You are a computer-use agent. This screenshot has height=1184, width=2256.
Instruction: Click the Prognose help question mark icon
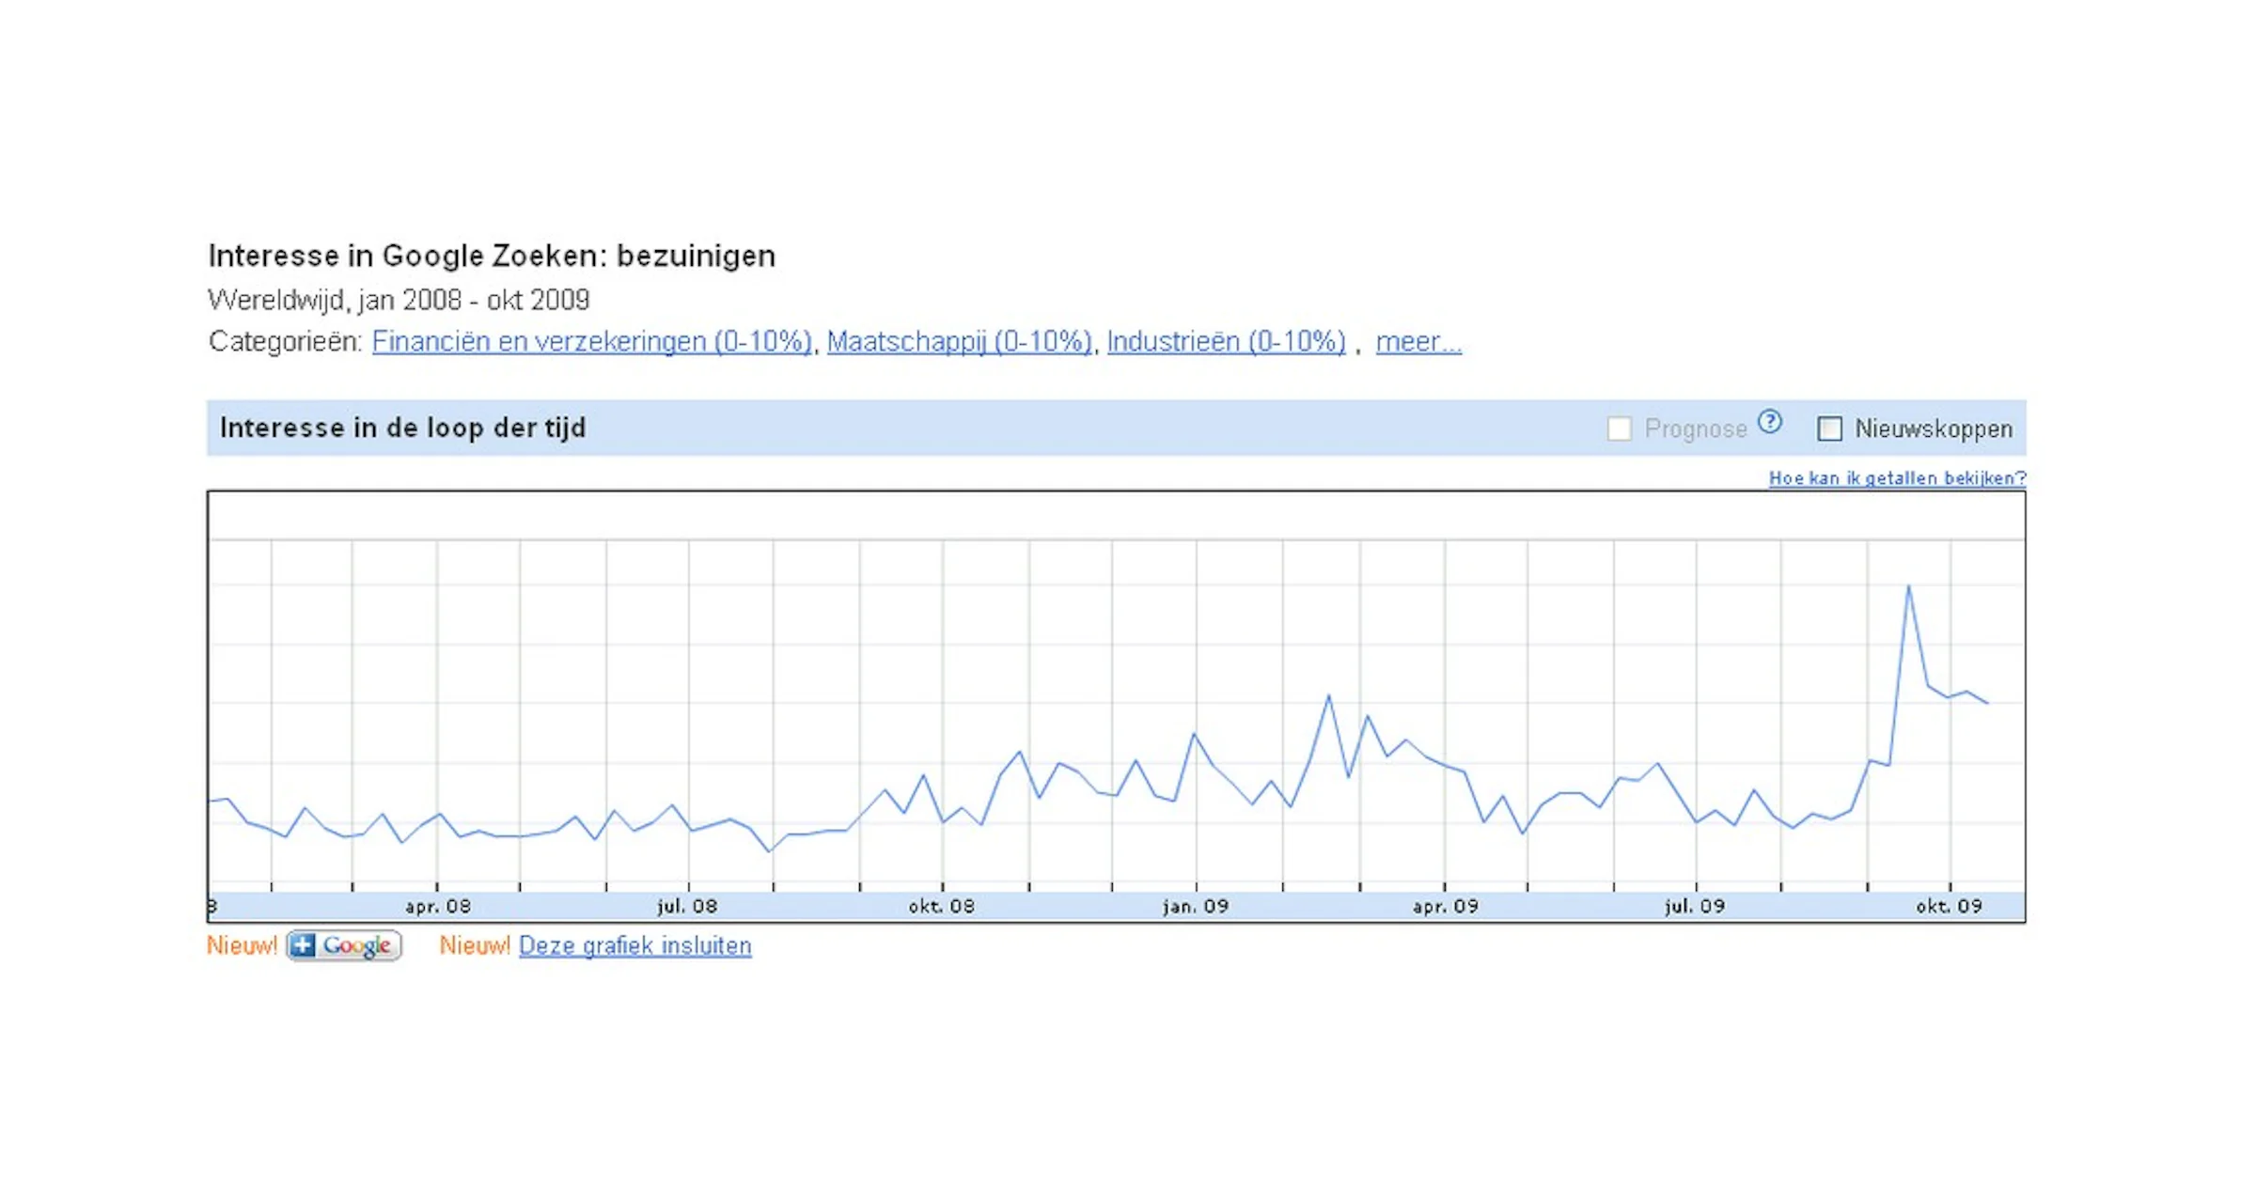click(x=1770, y=422)
